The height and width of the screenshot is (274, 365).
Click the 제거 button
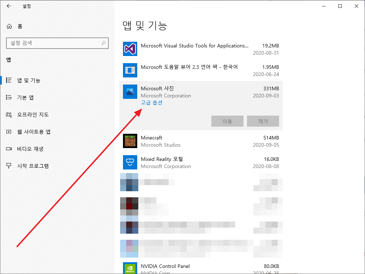coord(263,121)
